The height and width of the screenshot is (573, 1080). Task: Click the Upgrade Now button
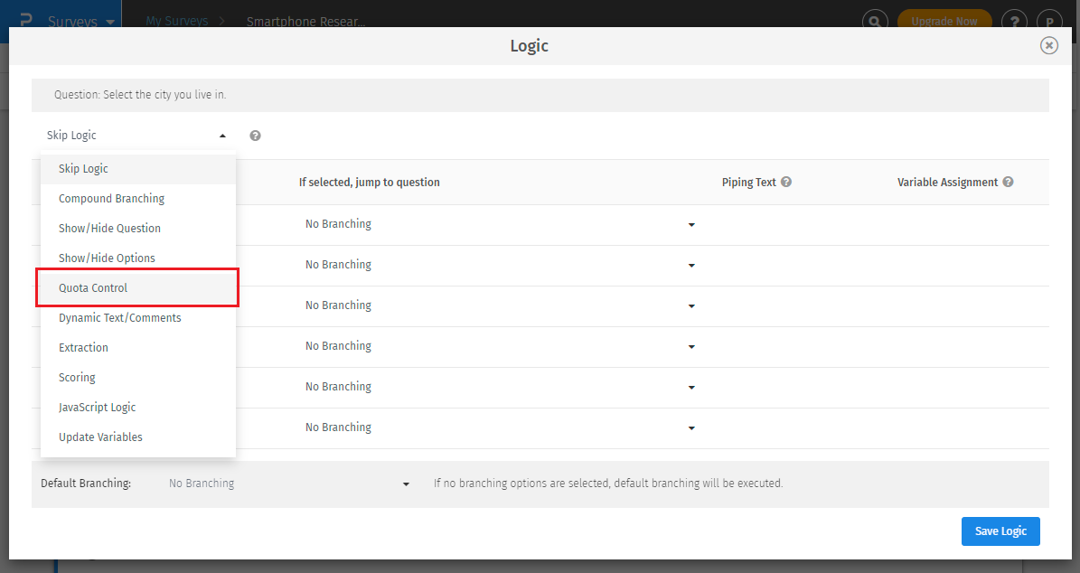click(944, 19)
